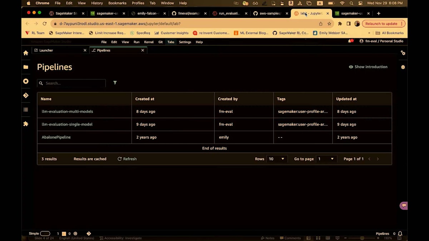Open the purple feedback chat icon

[x=404, y=205]
